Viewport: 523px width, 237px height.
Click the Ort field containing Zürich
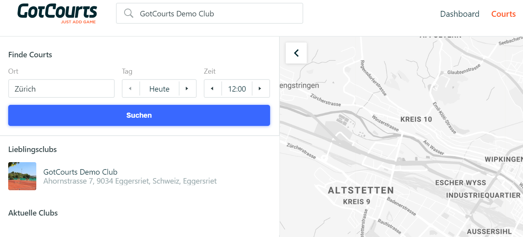tap(61, 89)
